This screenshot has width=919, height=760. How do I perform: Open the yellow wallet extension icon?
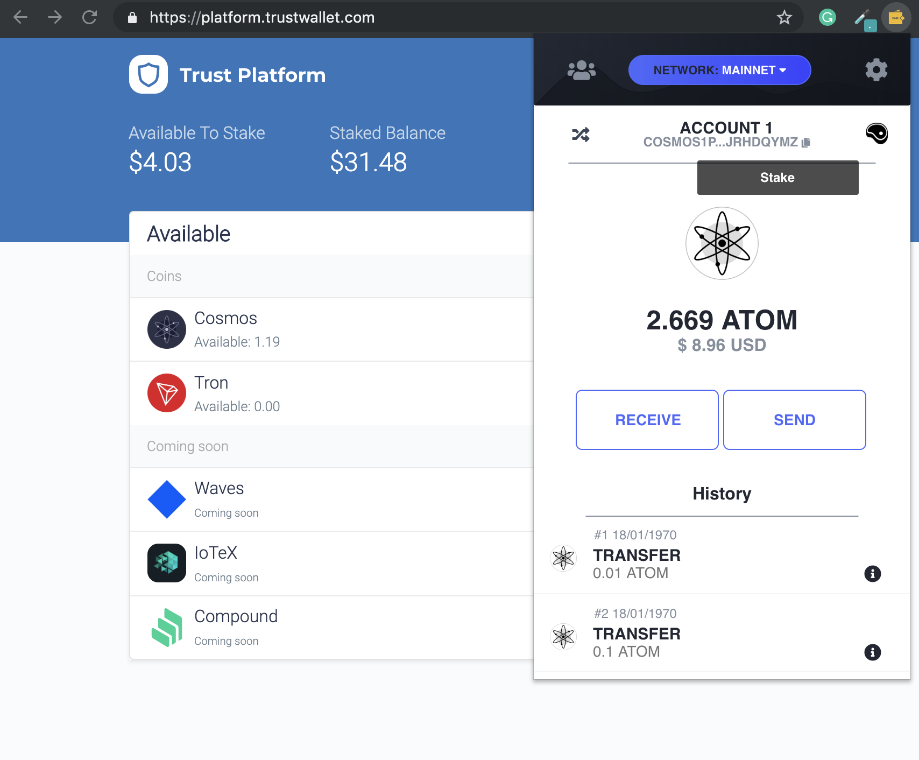[896, 18]
